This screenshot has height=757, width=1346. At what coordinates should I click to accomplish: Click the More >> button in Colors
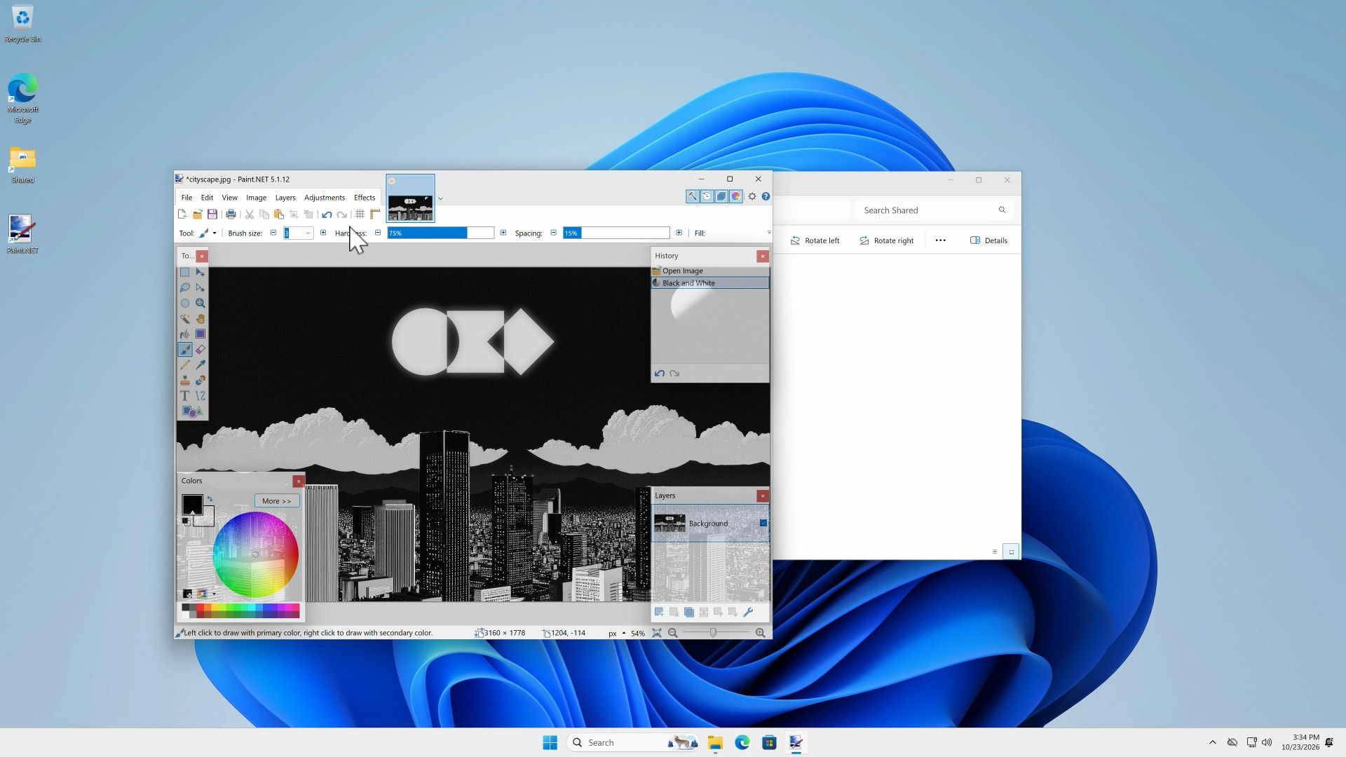[276, 501]
